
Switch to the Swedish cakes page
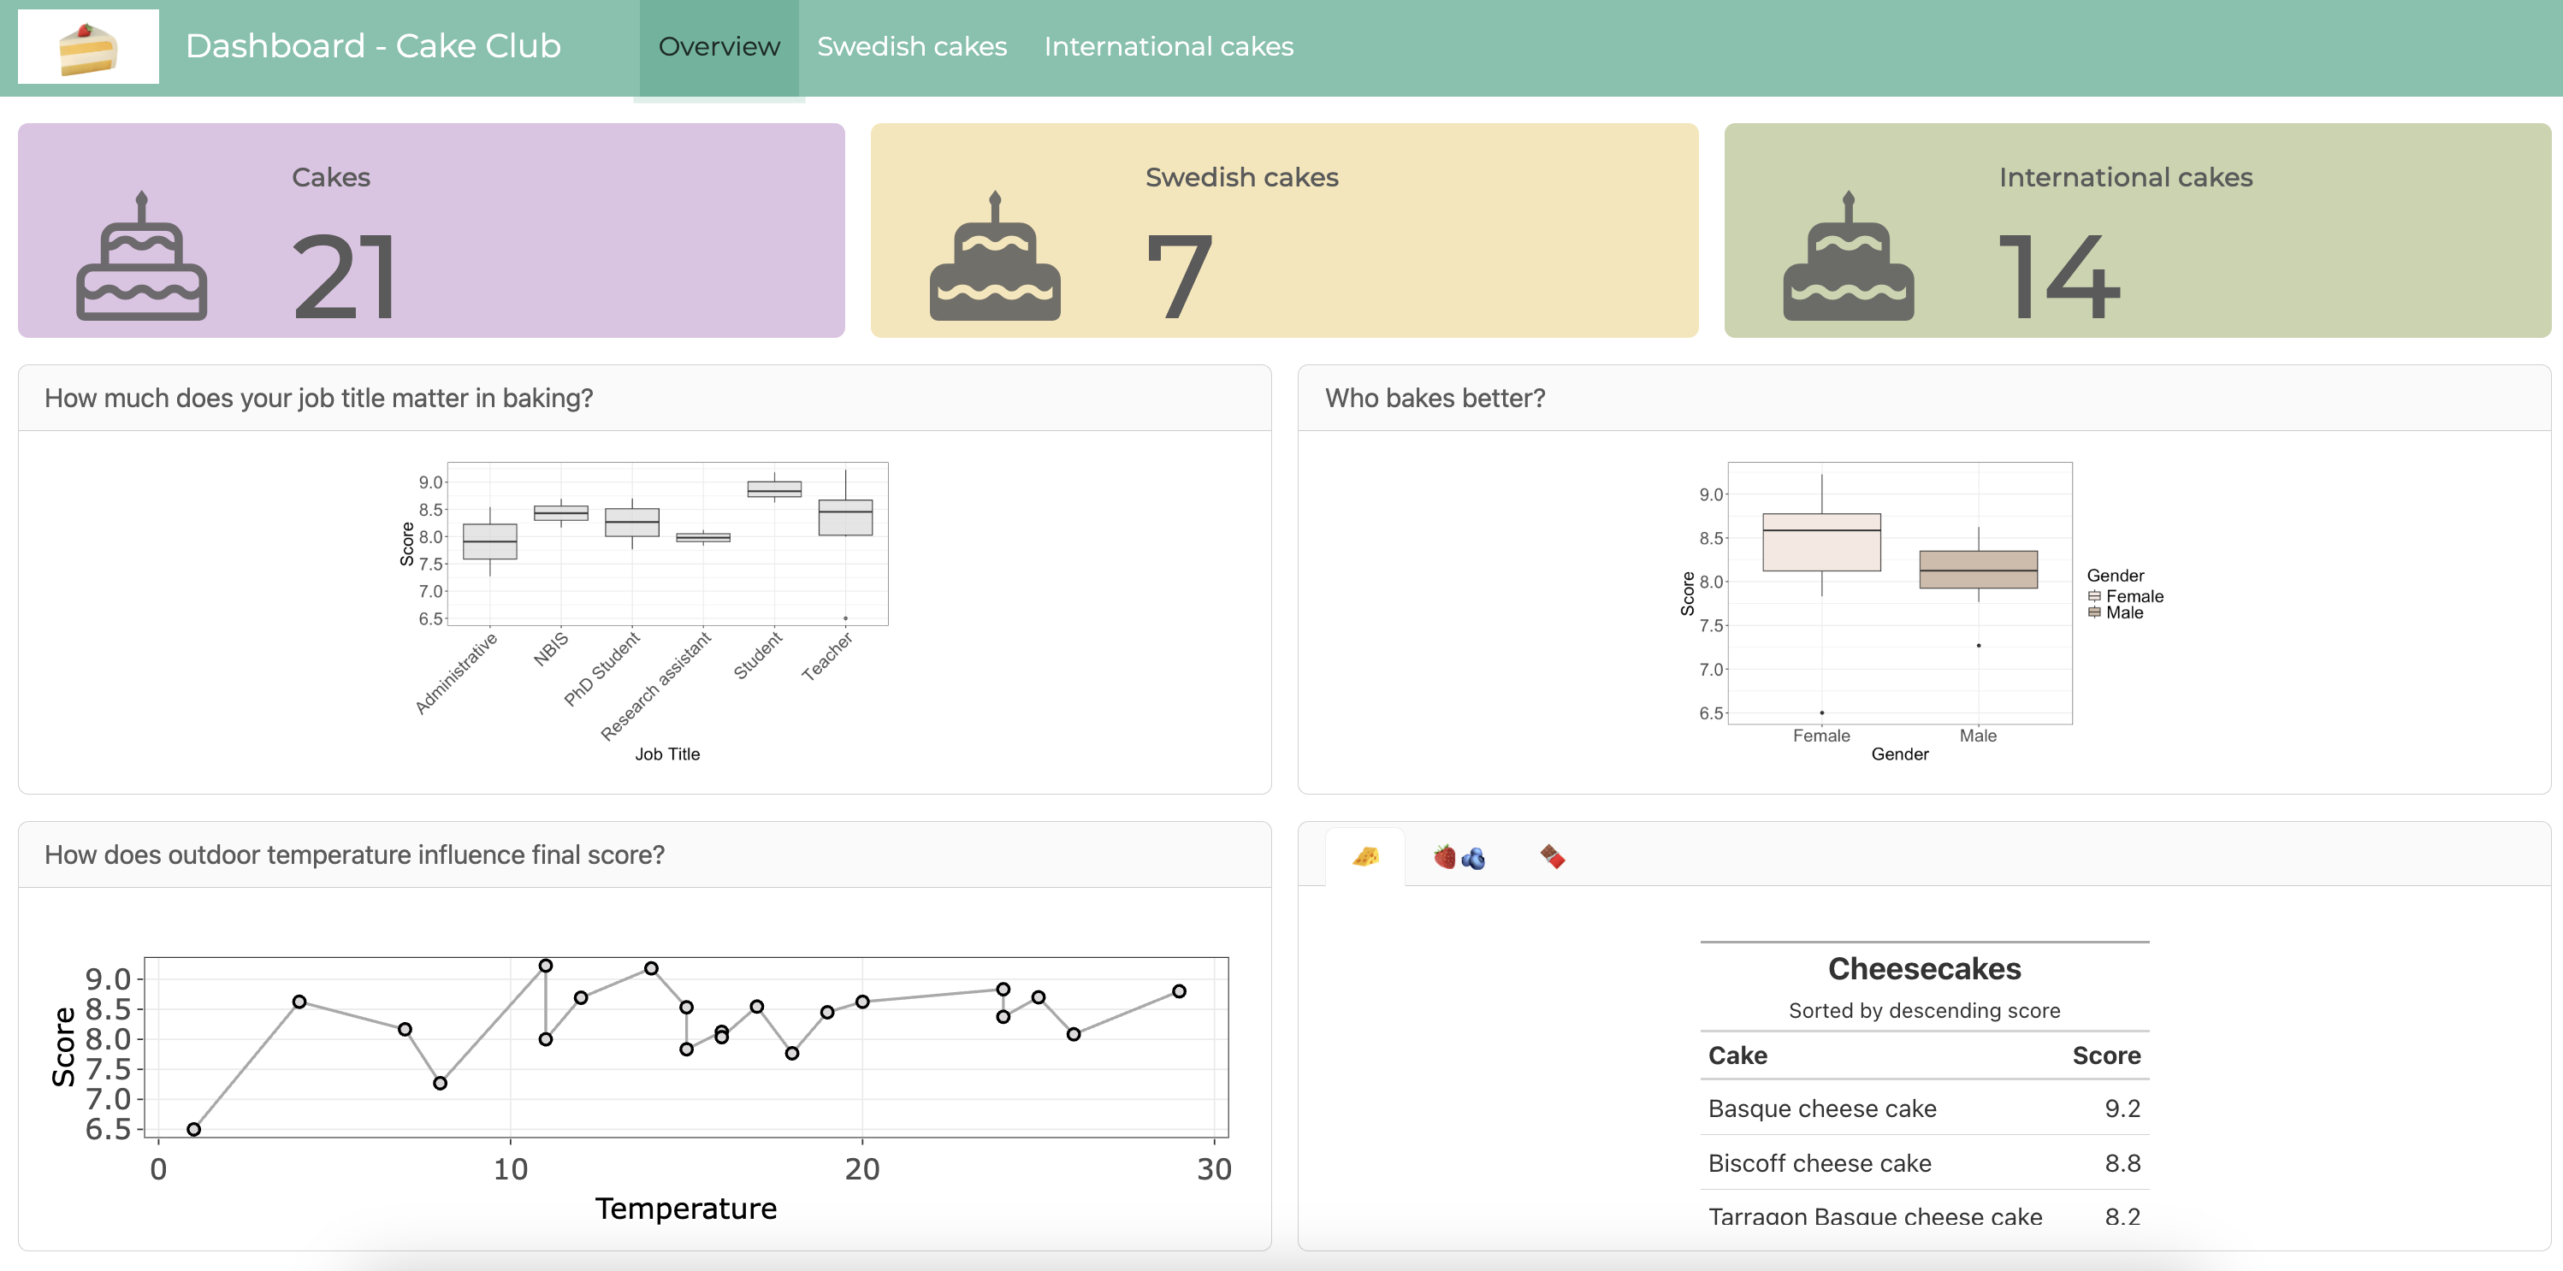pos(911,45)
